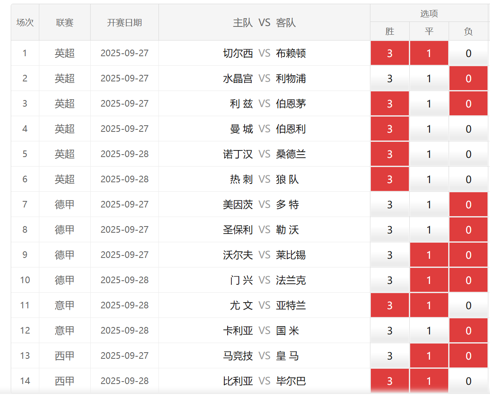
Task: Deselect 胜 (3) for 切尔西 VS 布赖顿
Action: (389, 53)
